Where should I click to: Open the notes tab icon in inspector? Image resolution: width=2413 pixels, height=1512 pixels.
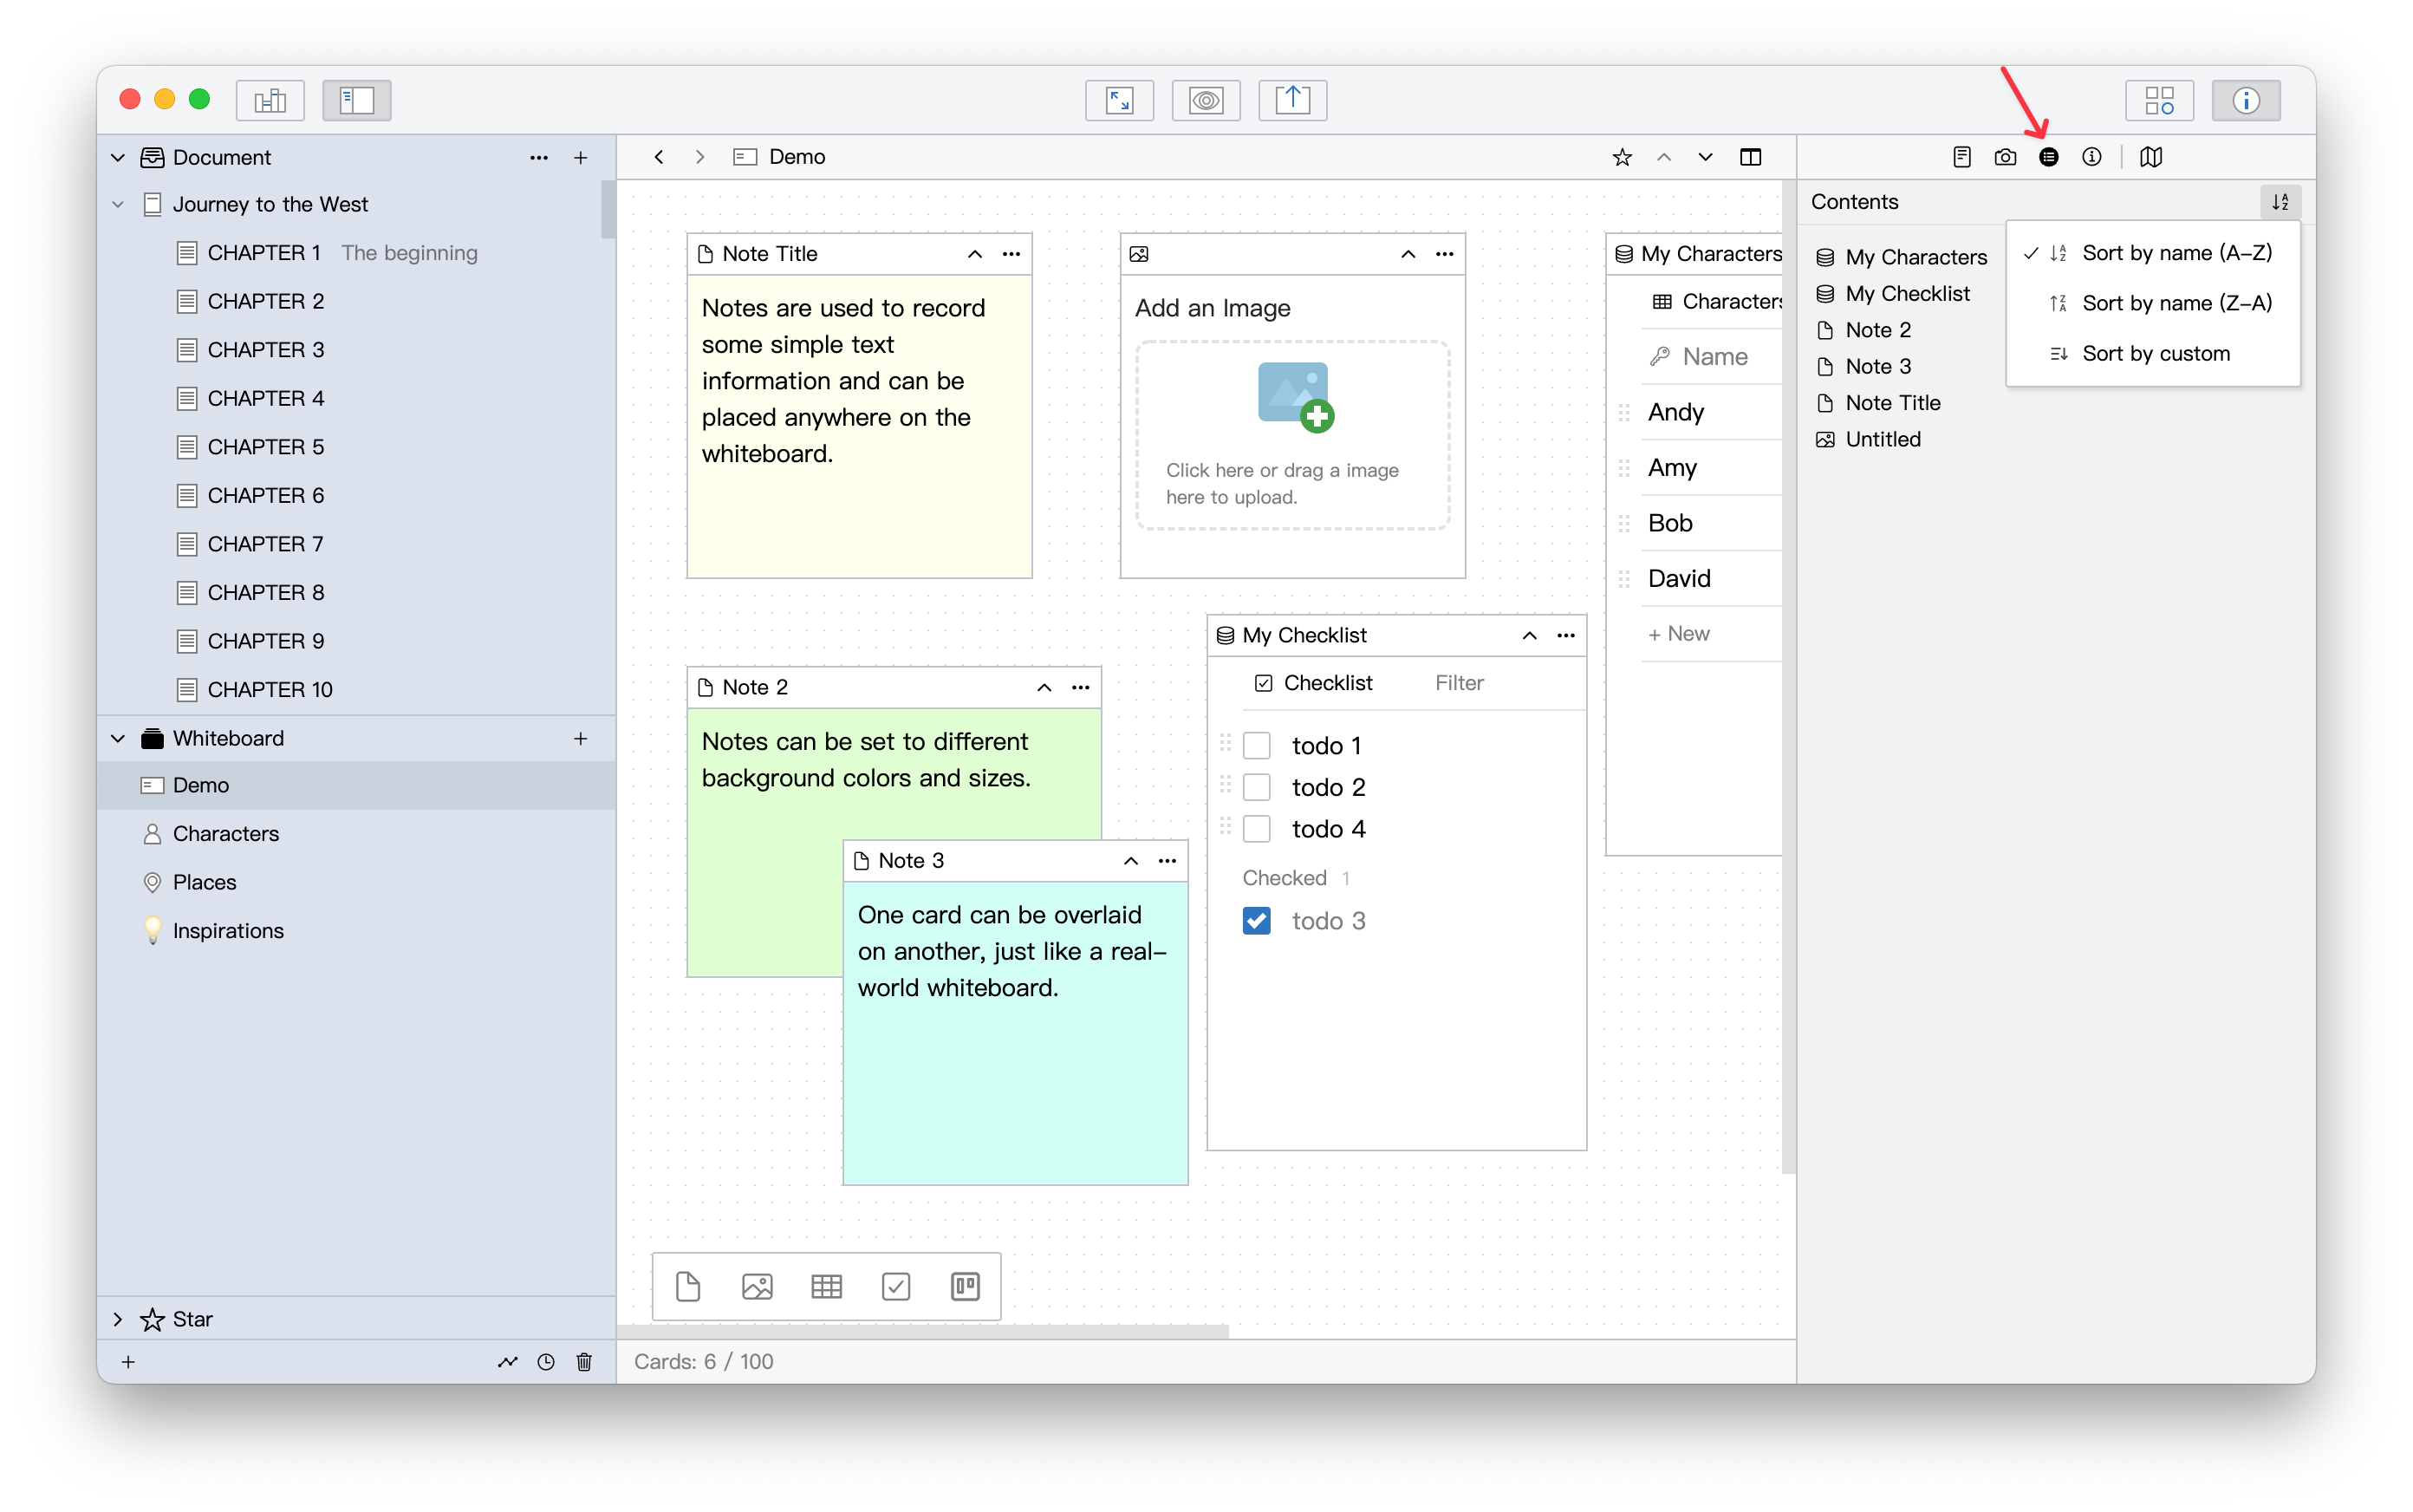click(1962, 157)
